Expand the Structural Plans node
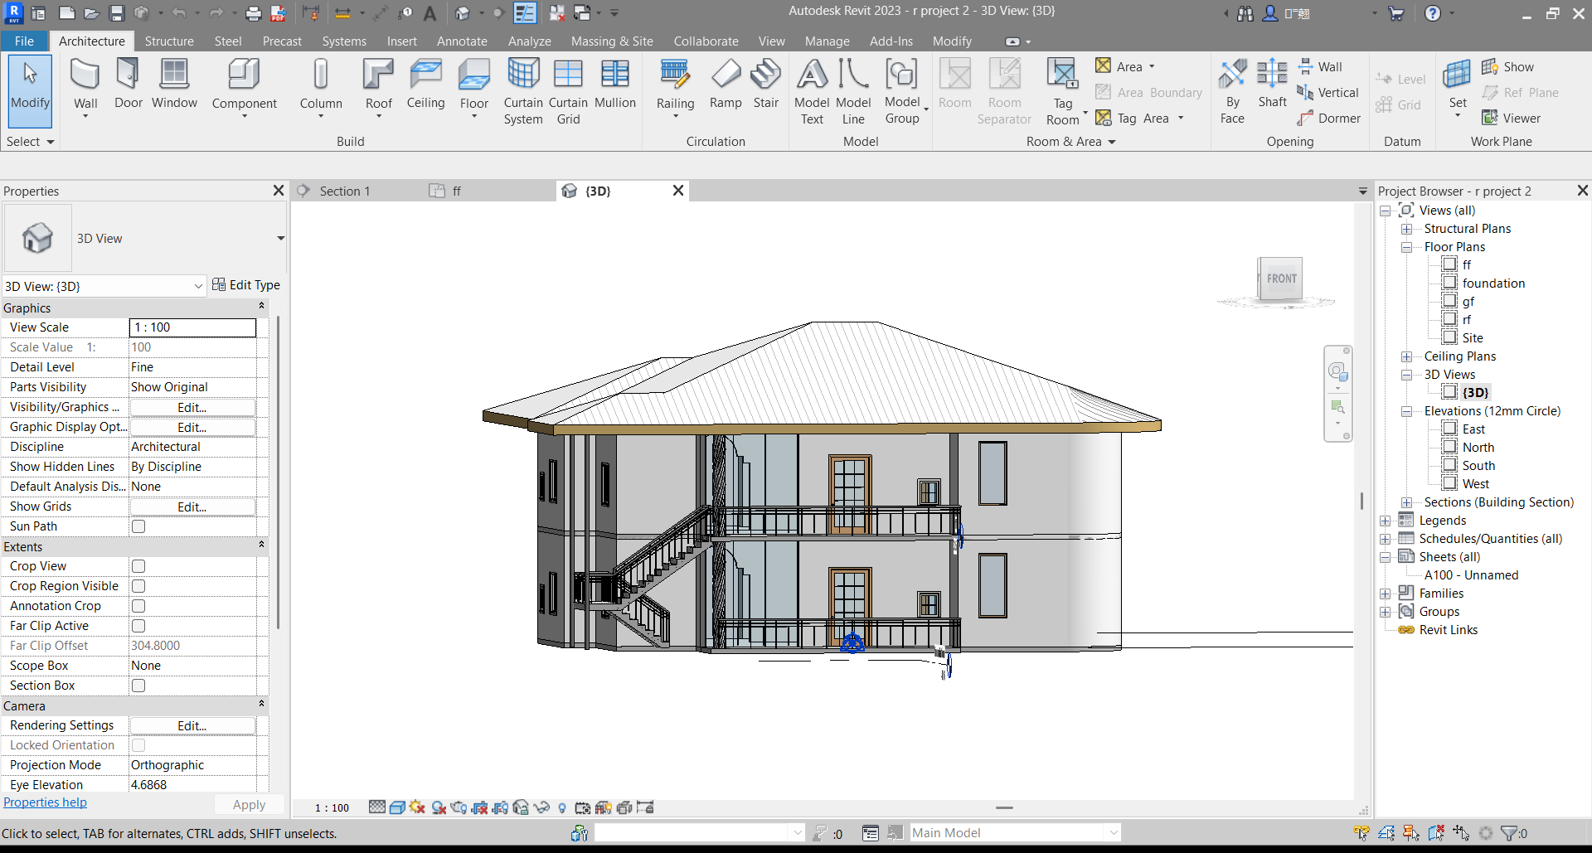 click(1406, 229)
